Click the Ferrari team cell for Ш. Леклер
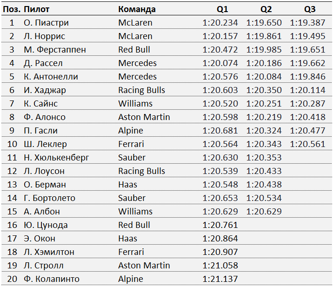Screen dimensions: 333x287 [x=131, y=144]
